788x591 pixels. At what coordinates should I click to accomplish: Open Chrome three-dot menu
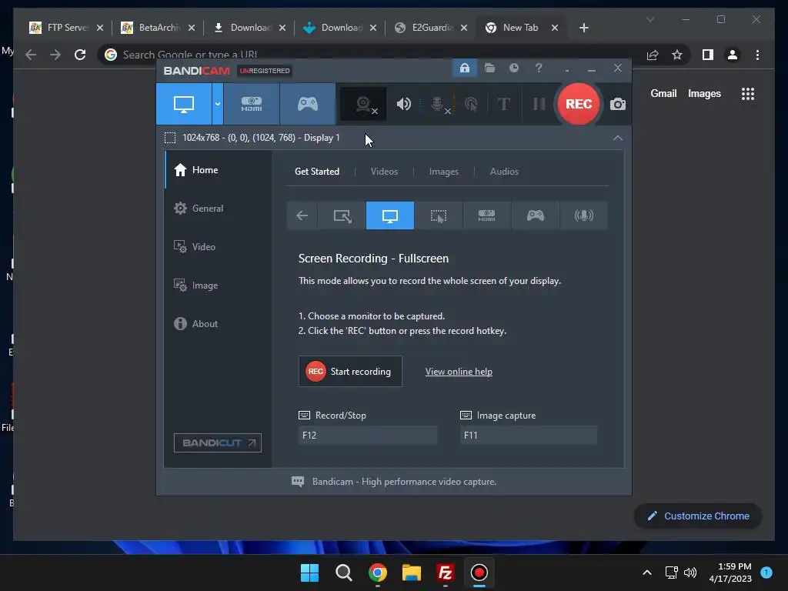coord(757,55)
